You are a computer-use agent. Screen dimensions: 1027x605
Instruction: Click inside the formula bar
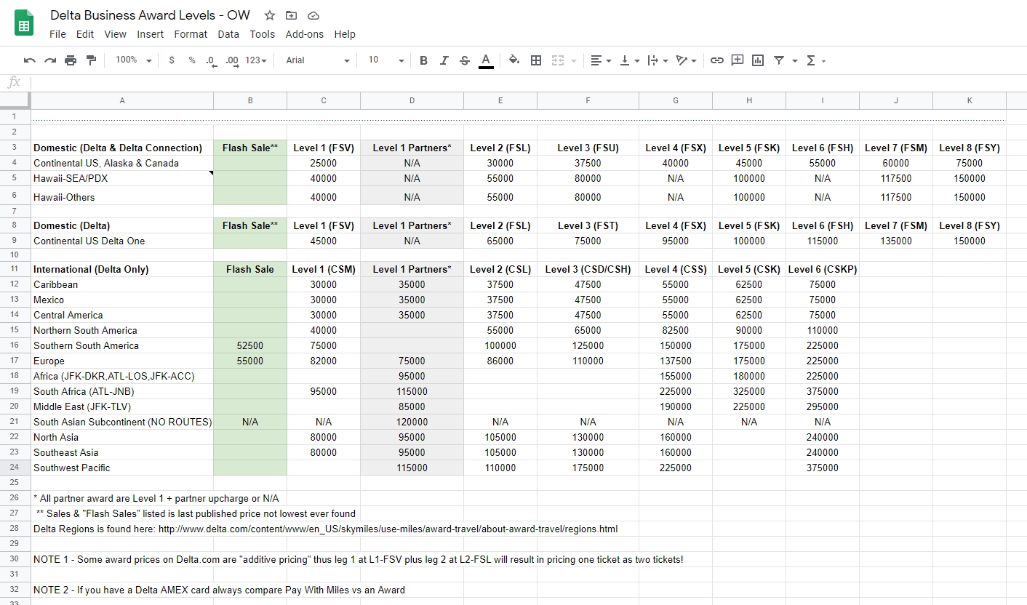[x=509, y=82]
